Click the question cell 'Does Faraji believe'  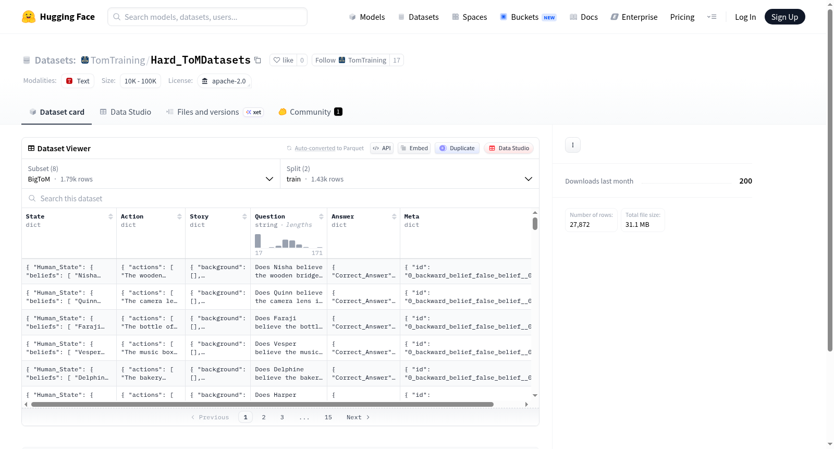click(289, 322)
